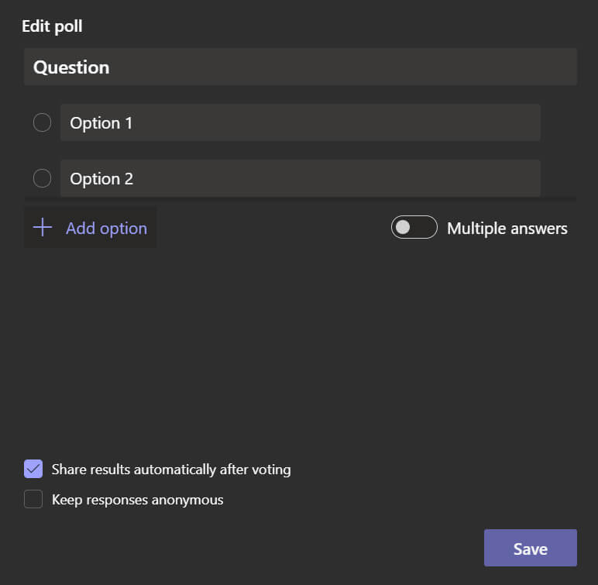
Task: Click the Share results automatically label text
Action: click(x=171, y=469)
